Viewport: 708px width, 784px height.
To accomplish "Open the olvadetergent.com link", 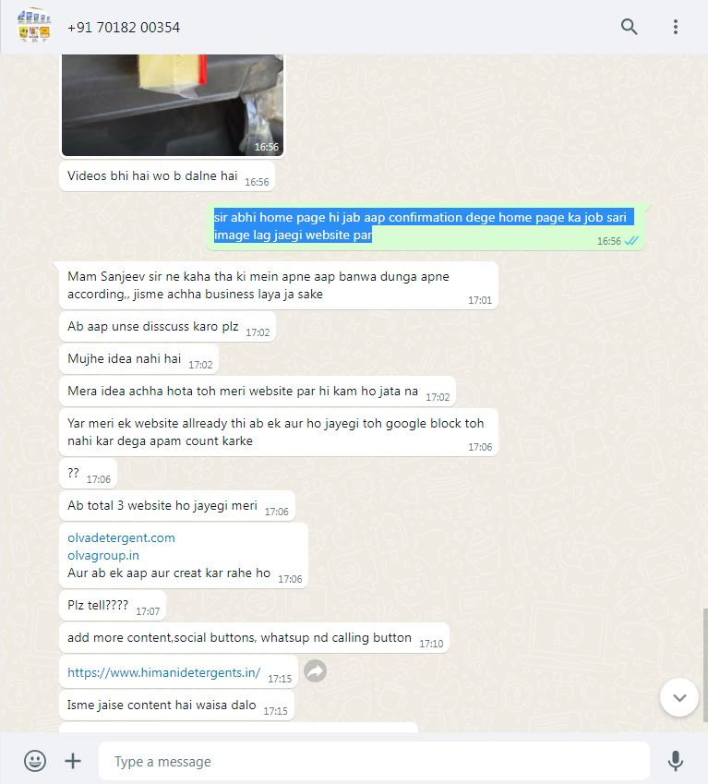I will point(122,538).
